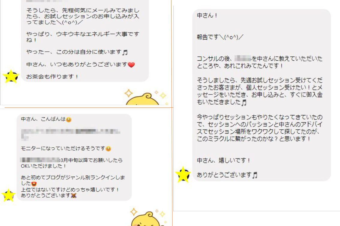The image size is (340, 226).
Task: Click the sparkle diamond above the upper chick
Action: point(129,93)
